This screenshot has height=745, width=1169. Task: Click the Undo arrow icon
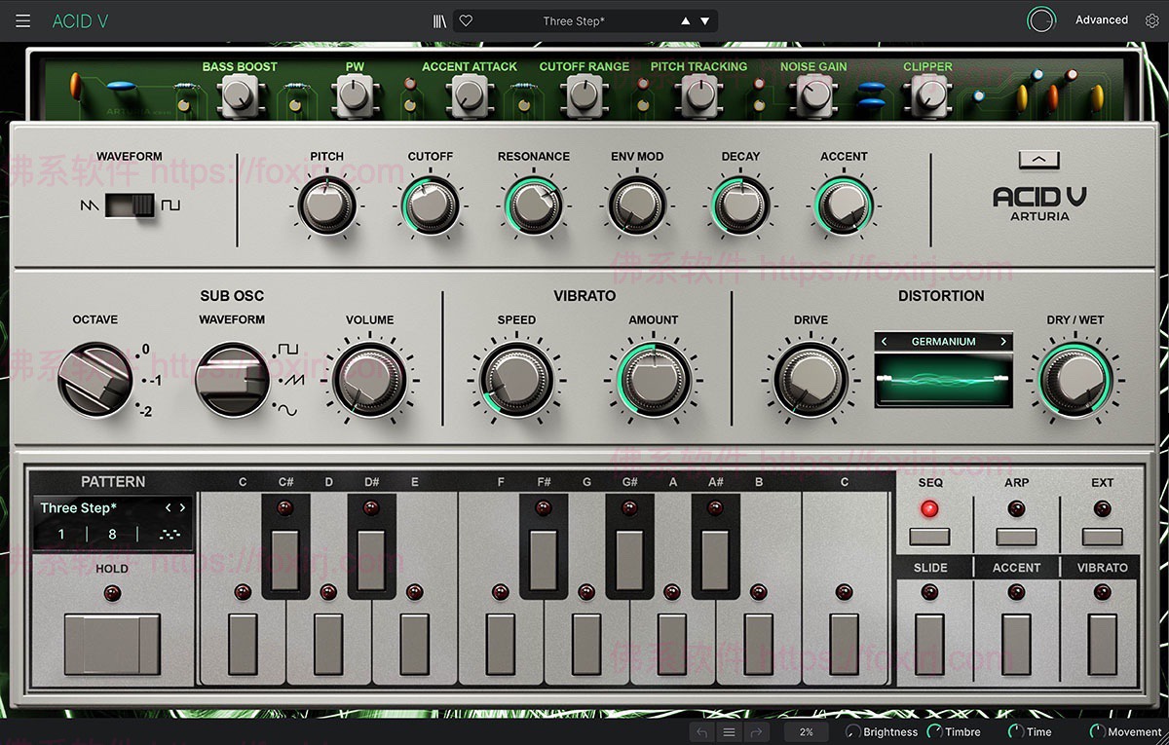701,731
